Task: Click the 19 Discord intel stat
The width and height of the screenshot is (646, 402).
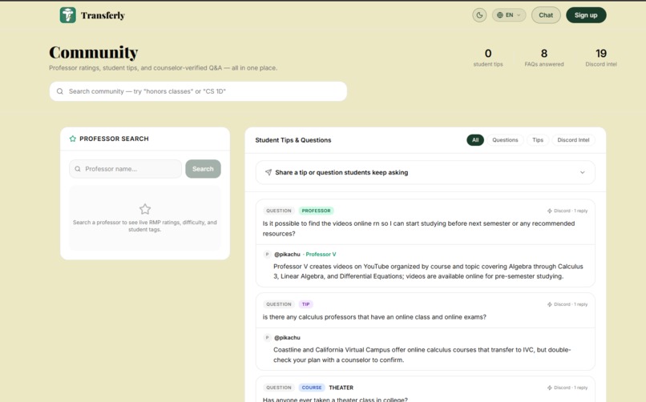Action: coord(601,57)
